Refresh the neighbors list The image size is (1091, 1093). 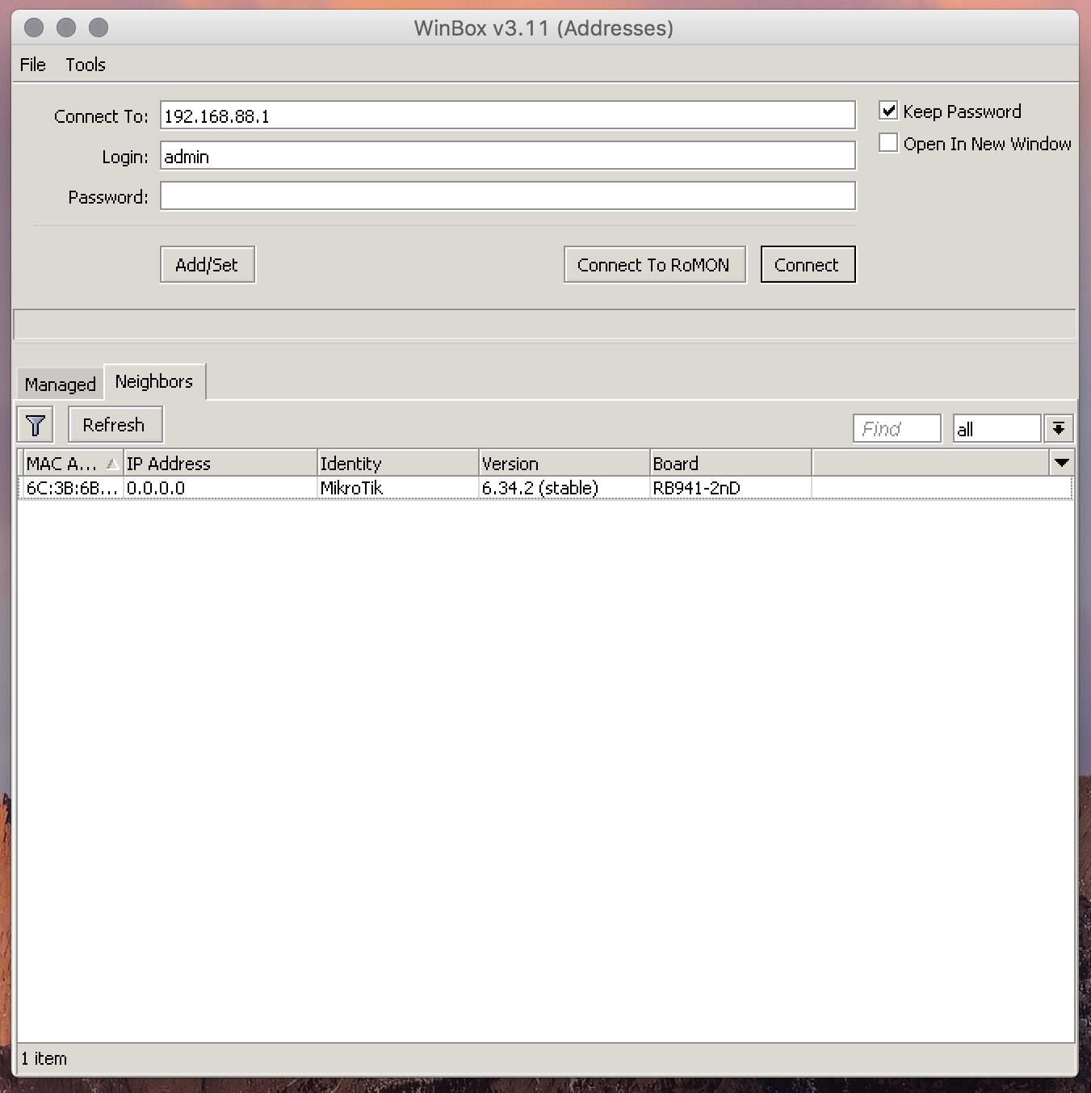coord(114,426)
